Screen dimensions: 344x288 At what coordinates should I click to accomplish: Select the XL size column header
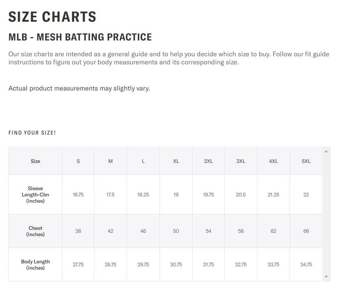(176, 161)
